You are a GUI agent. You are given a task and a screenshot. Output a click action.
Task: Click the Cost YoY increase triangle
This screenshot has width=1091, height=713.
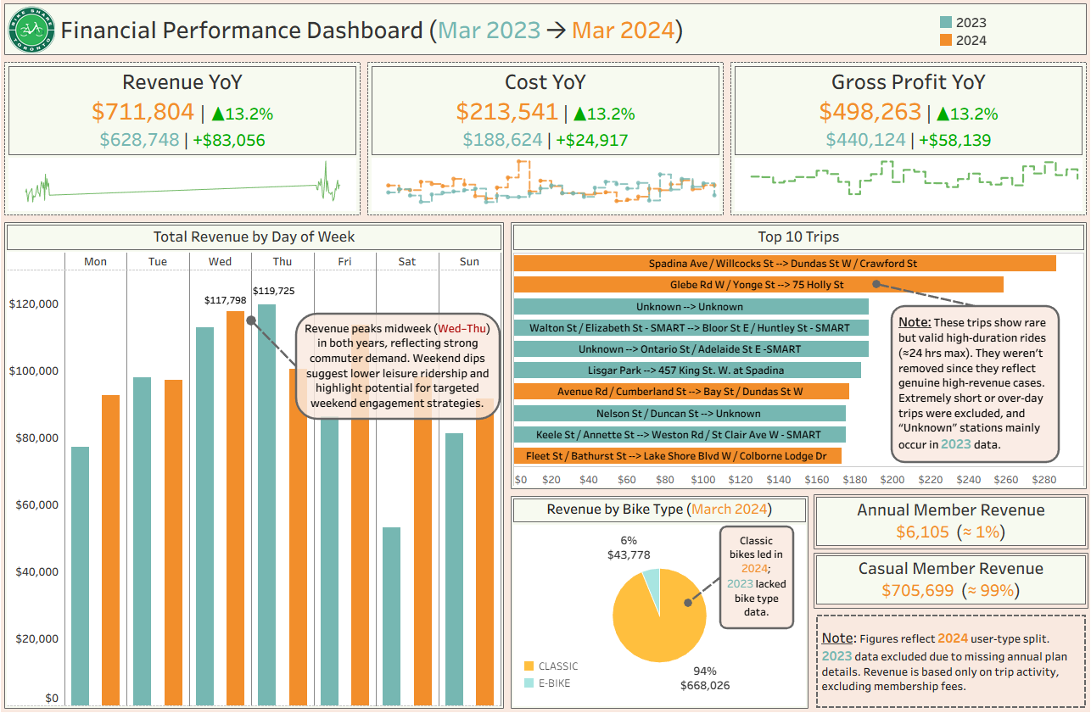pos(580,114)
